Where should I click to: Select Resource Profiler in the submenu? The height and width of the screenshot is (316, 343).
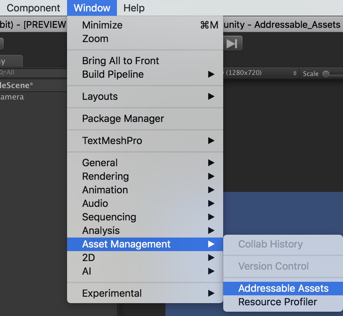[277, 302]
